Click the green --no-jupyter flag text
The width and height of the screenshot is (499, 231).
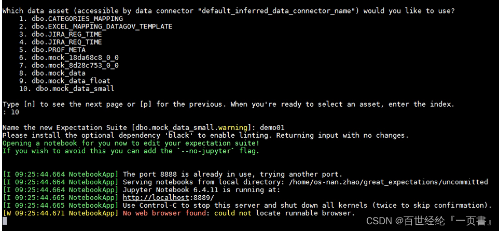(x=210, y=151)
